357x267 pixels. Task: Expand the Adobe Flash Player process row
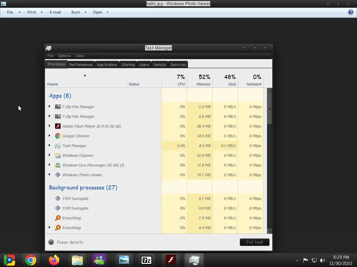point(50,126)
